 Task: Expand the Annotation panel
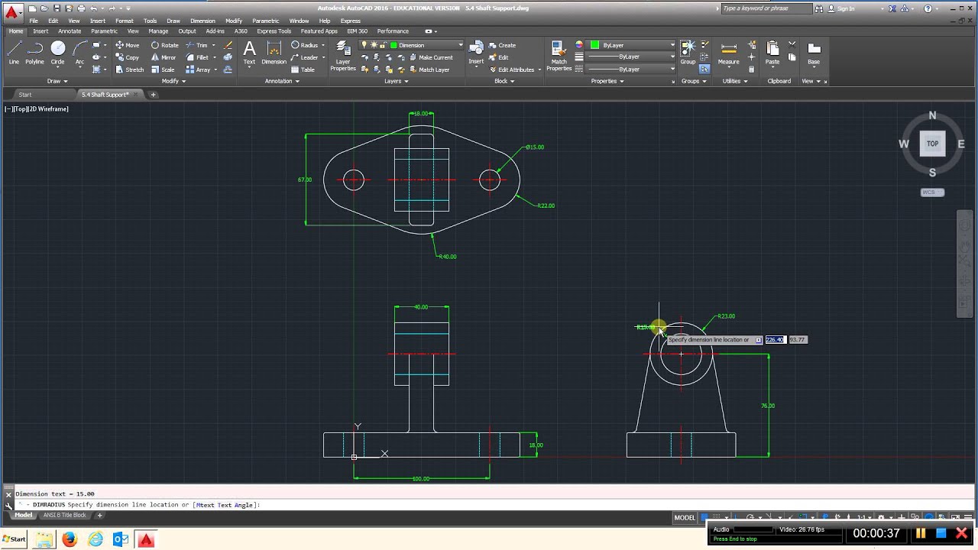click(281, 81)
